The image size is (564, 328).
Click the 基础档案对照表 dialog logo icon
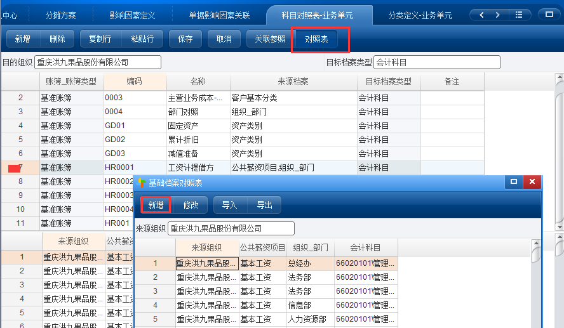(x=142, y=183)
